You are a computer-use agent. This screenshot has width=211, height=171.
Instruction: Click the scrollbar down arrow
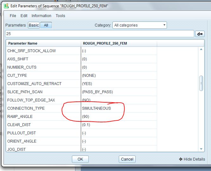tap(201, 149)
